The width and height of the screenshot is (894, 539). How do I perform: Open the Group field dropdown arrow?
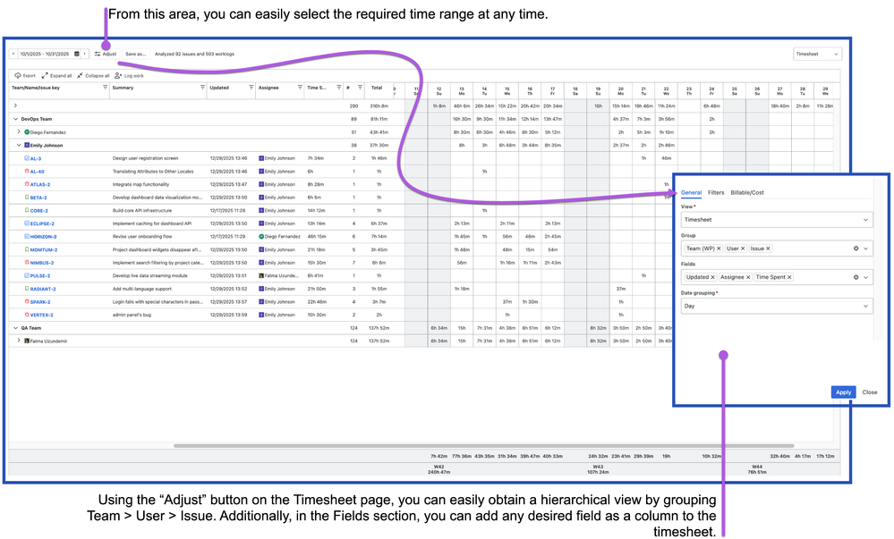[865, 248]
